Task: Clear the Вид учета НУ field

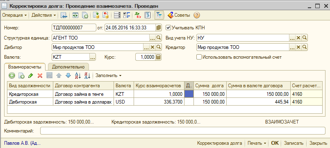Action: [298, 38]
